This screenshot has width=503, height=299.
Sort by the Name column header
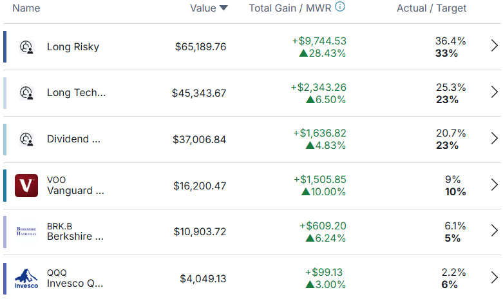point(26,8)
